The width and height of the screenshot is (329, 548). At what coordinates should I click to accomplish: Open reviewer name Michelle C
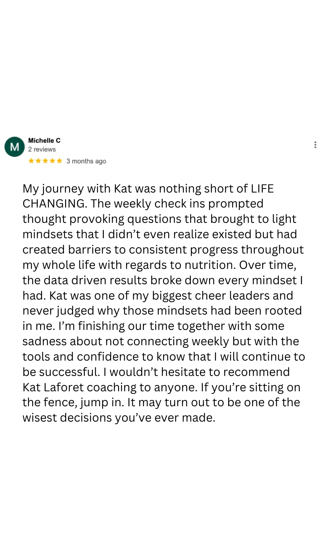coord(44,140)
